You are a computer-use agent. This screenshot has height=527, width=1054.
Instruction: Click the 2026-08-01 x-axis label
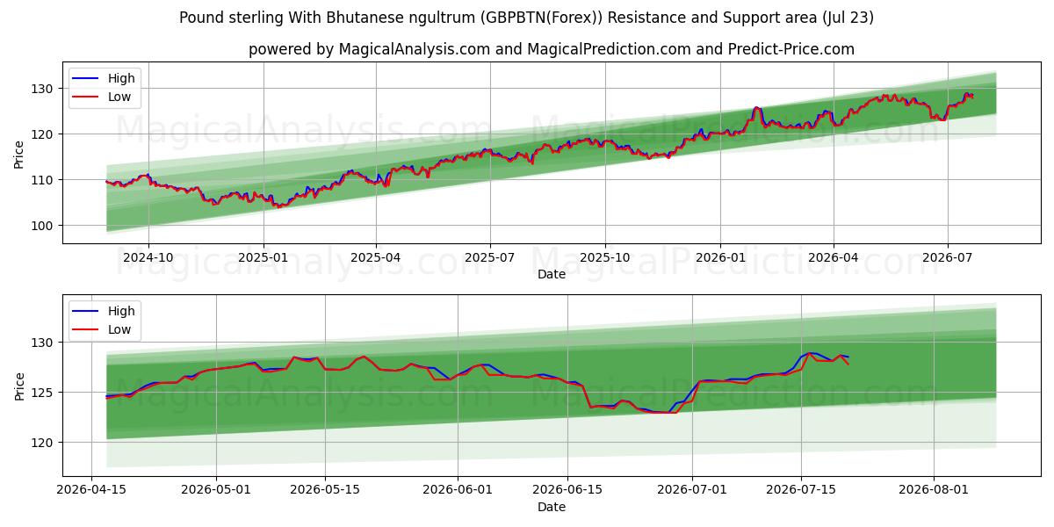click(x=933, y=491)
